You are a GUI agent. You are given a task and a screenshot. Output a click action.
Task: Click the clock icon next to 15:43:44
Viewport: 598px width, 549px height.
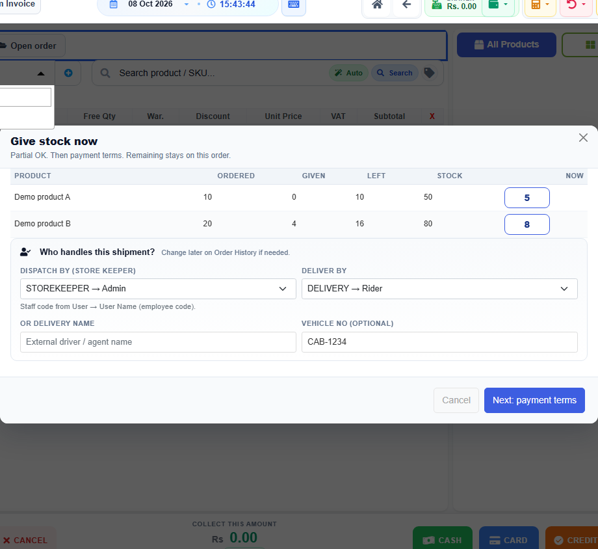(x=211, y=5)
